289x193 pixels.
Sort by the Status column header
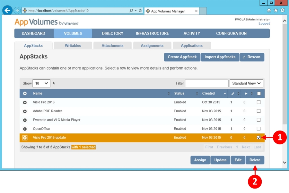point(185,93)
